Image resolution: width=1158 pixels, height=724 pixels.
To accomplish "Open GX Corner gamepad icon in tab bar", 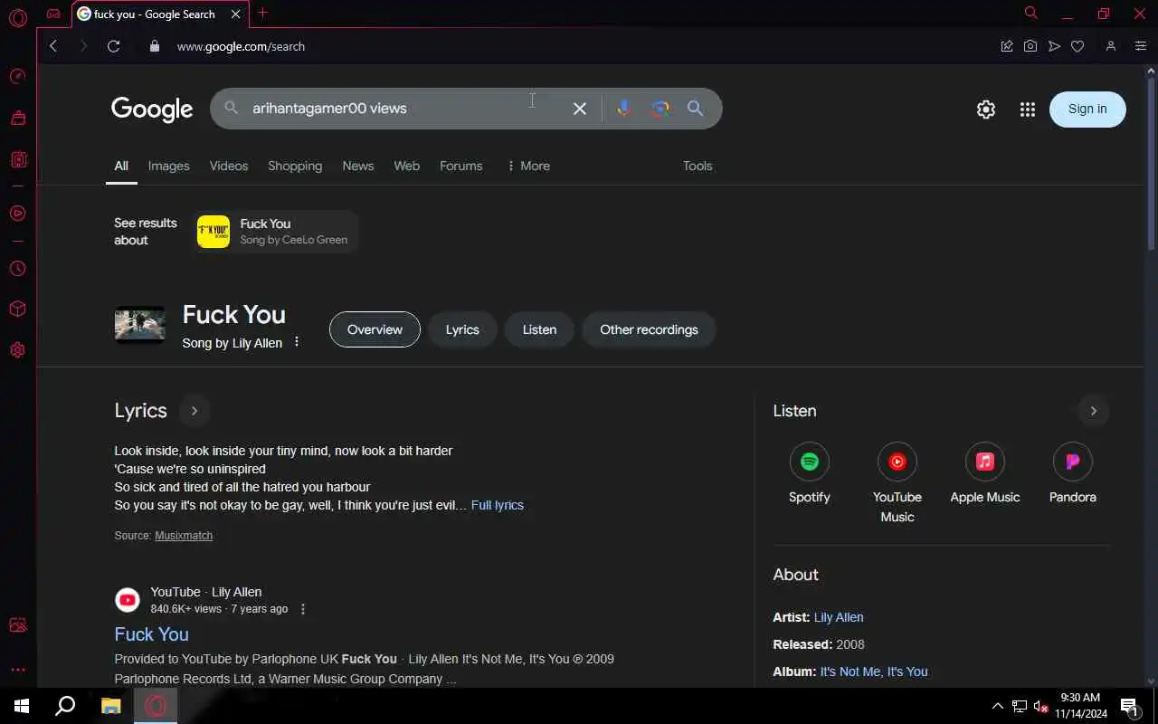I will (53, 14).
